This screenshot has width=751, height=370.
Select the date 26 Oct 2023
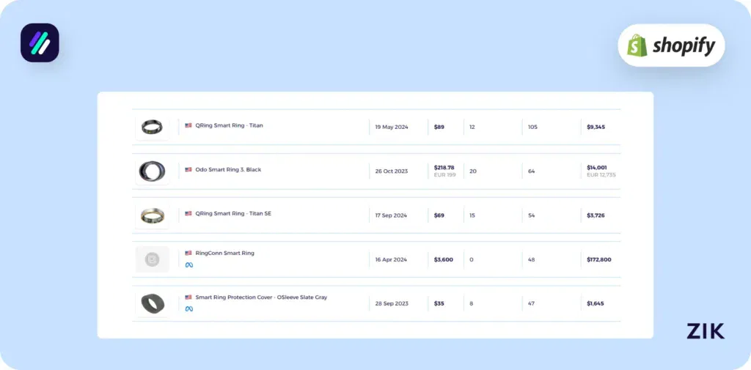point(392,171)
